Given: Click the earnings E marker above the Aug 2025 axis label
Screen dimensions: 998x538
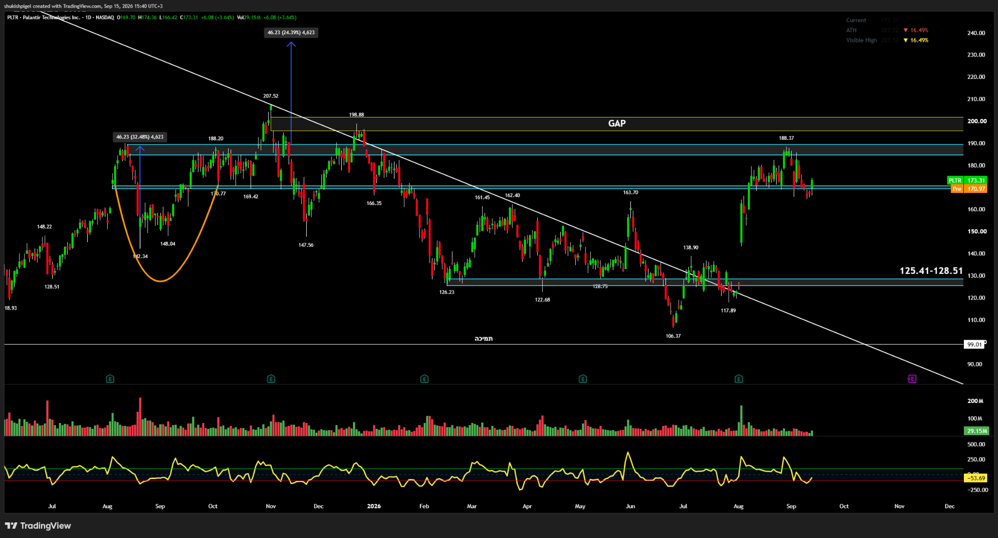Looking at the screenshot, I should click(110, 379).
